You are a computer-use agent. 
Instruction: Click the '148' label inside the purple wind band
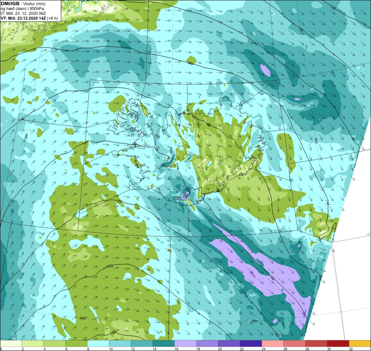[272, 278]
